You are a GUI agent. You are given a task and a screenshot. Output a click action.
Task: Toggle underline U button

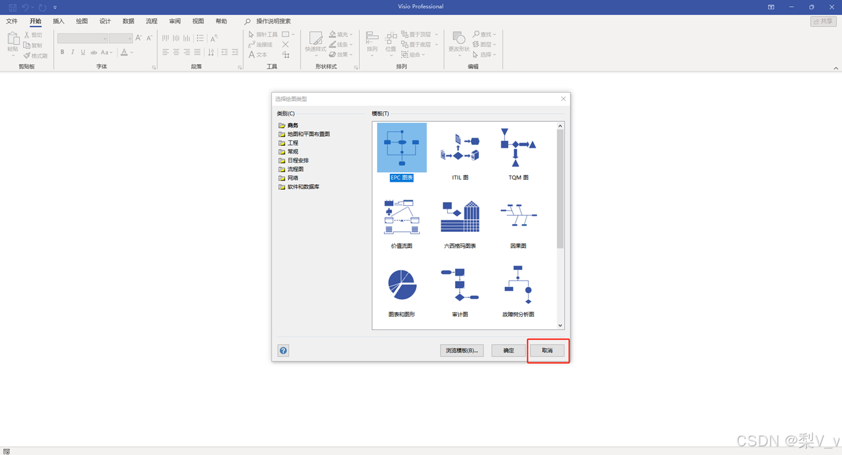coord(83,53)
